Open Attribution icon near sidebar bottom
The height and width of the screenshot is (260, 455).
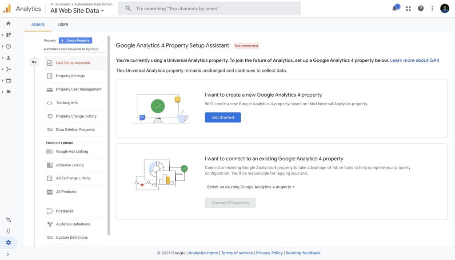pyautogui.click(x=8, y=220)
